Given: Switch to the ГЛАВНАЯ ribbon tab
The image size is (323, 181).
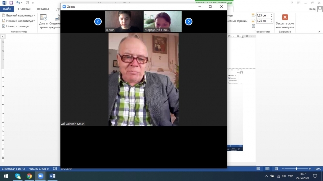Looking at the screenshot, I should click(x=24, y=9).
